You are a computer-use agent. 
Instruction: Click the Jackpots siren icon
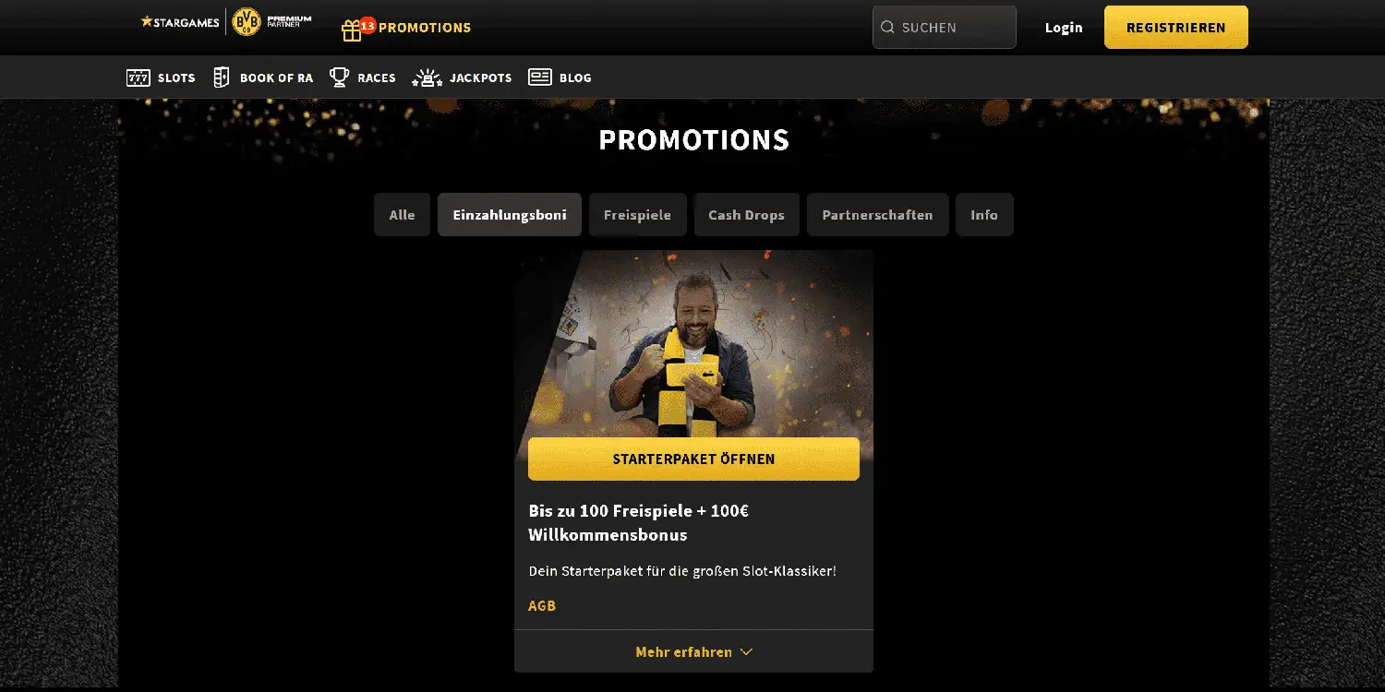tap(428, 78)
